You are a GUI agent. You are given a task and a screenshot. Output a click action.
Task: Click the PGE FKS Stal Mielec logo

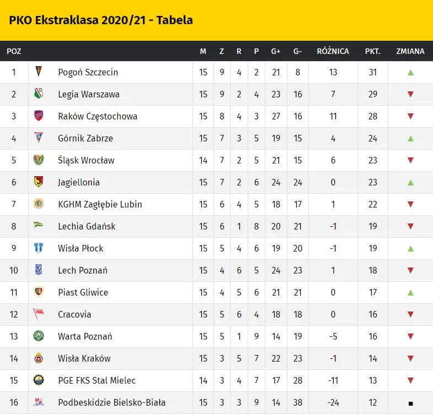click(x=38, y=380)
